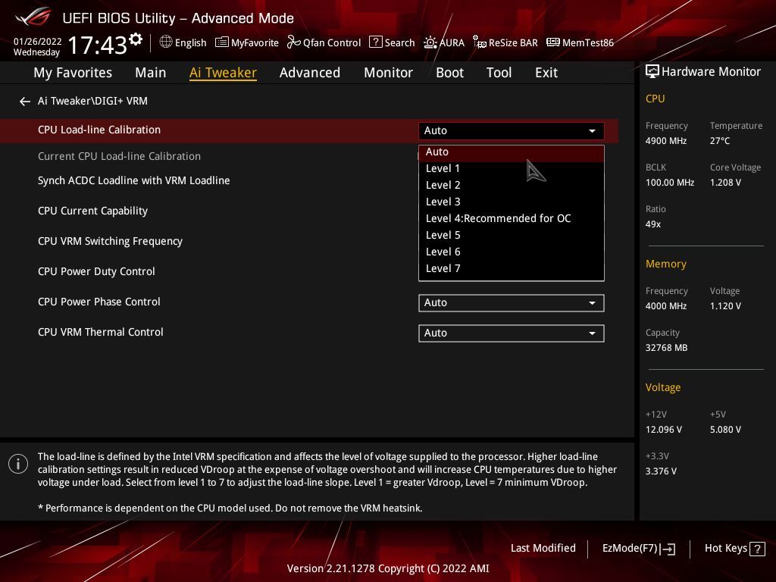Choose Level 1 load-line option
Image resolution: width=776 pixels, height=582 pixels.
[512, 168]
